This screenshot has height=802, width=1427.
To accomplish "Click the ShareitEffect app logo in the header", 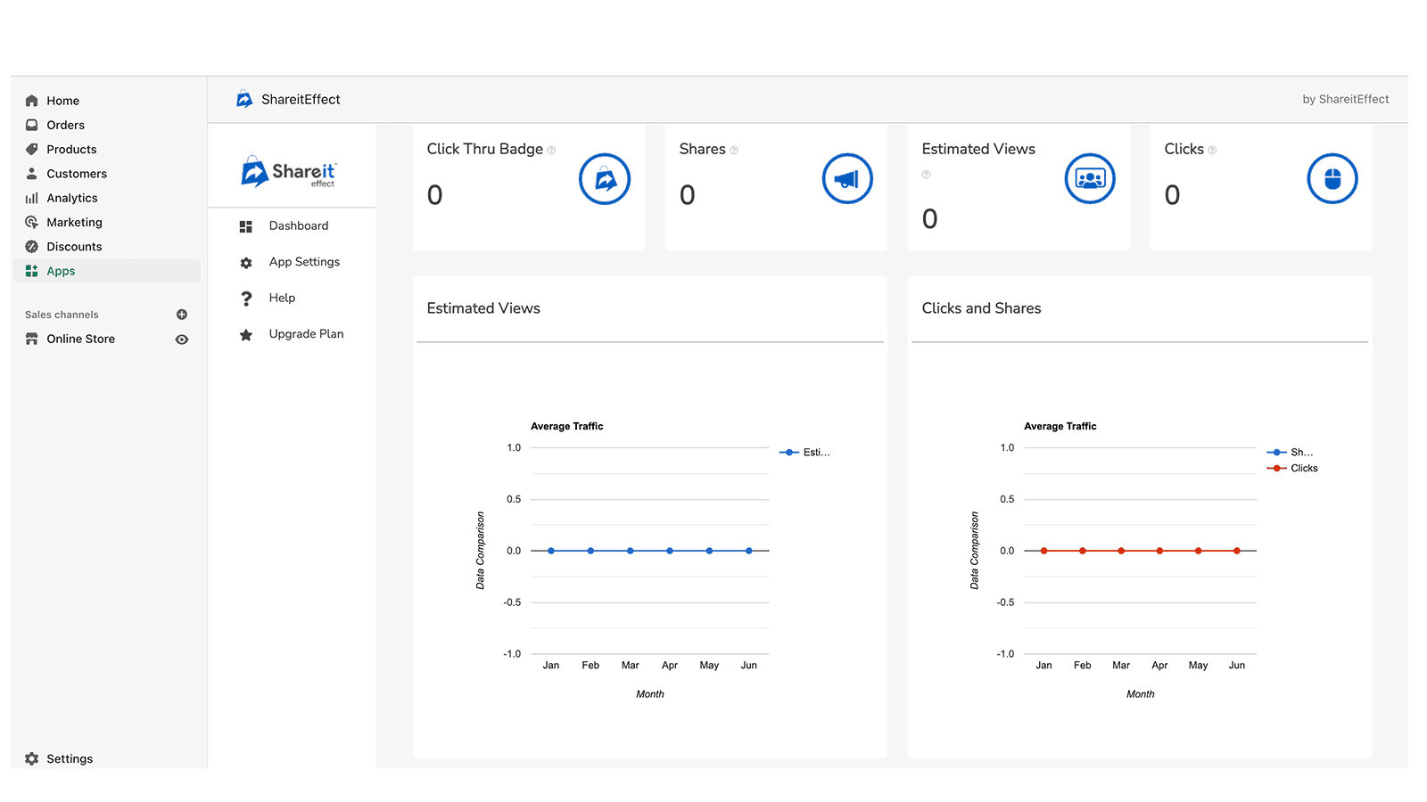I will coord(244,99).
